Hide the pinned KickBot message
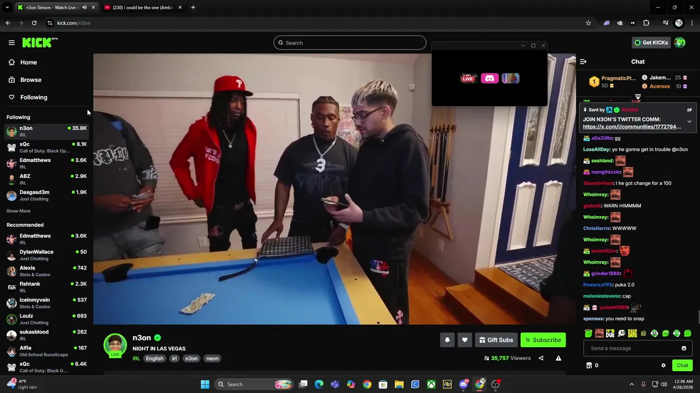The image size is (700, 393). point(689,110)
